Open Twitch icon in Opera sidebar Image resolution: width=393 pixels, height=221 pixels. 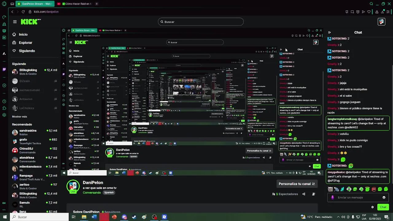tap(4, 69)
